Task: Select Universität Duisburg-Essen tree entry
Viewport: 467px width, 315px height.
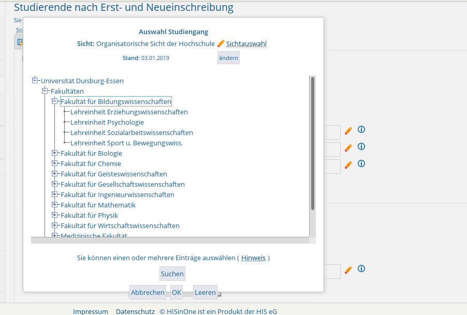Action: coord(82,81)
